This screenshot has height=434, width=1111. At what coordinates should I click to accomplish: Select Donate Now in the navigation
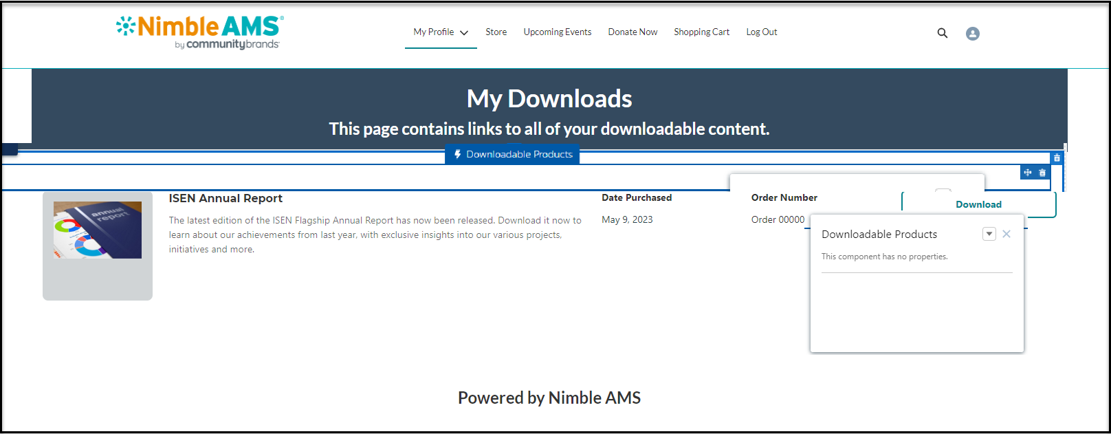coord(632,32)
